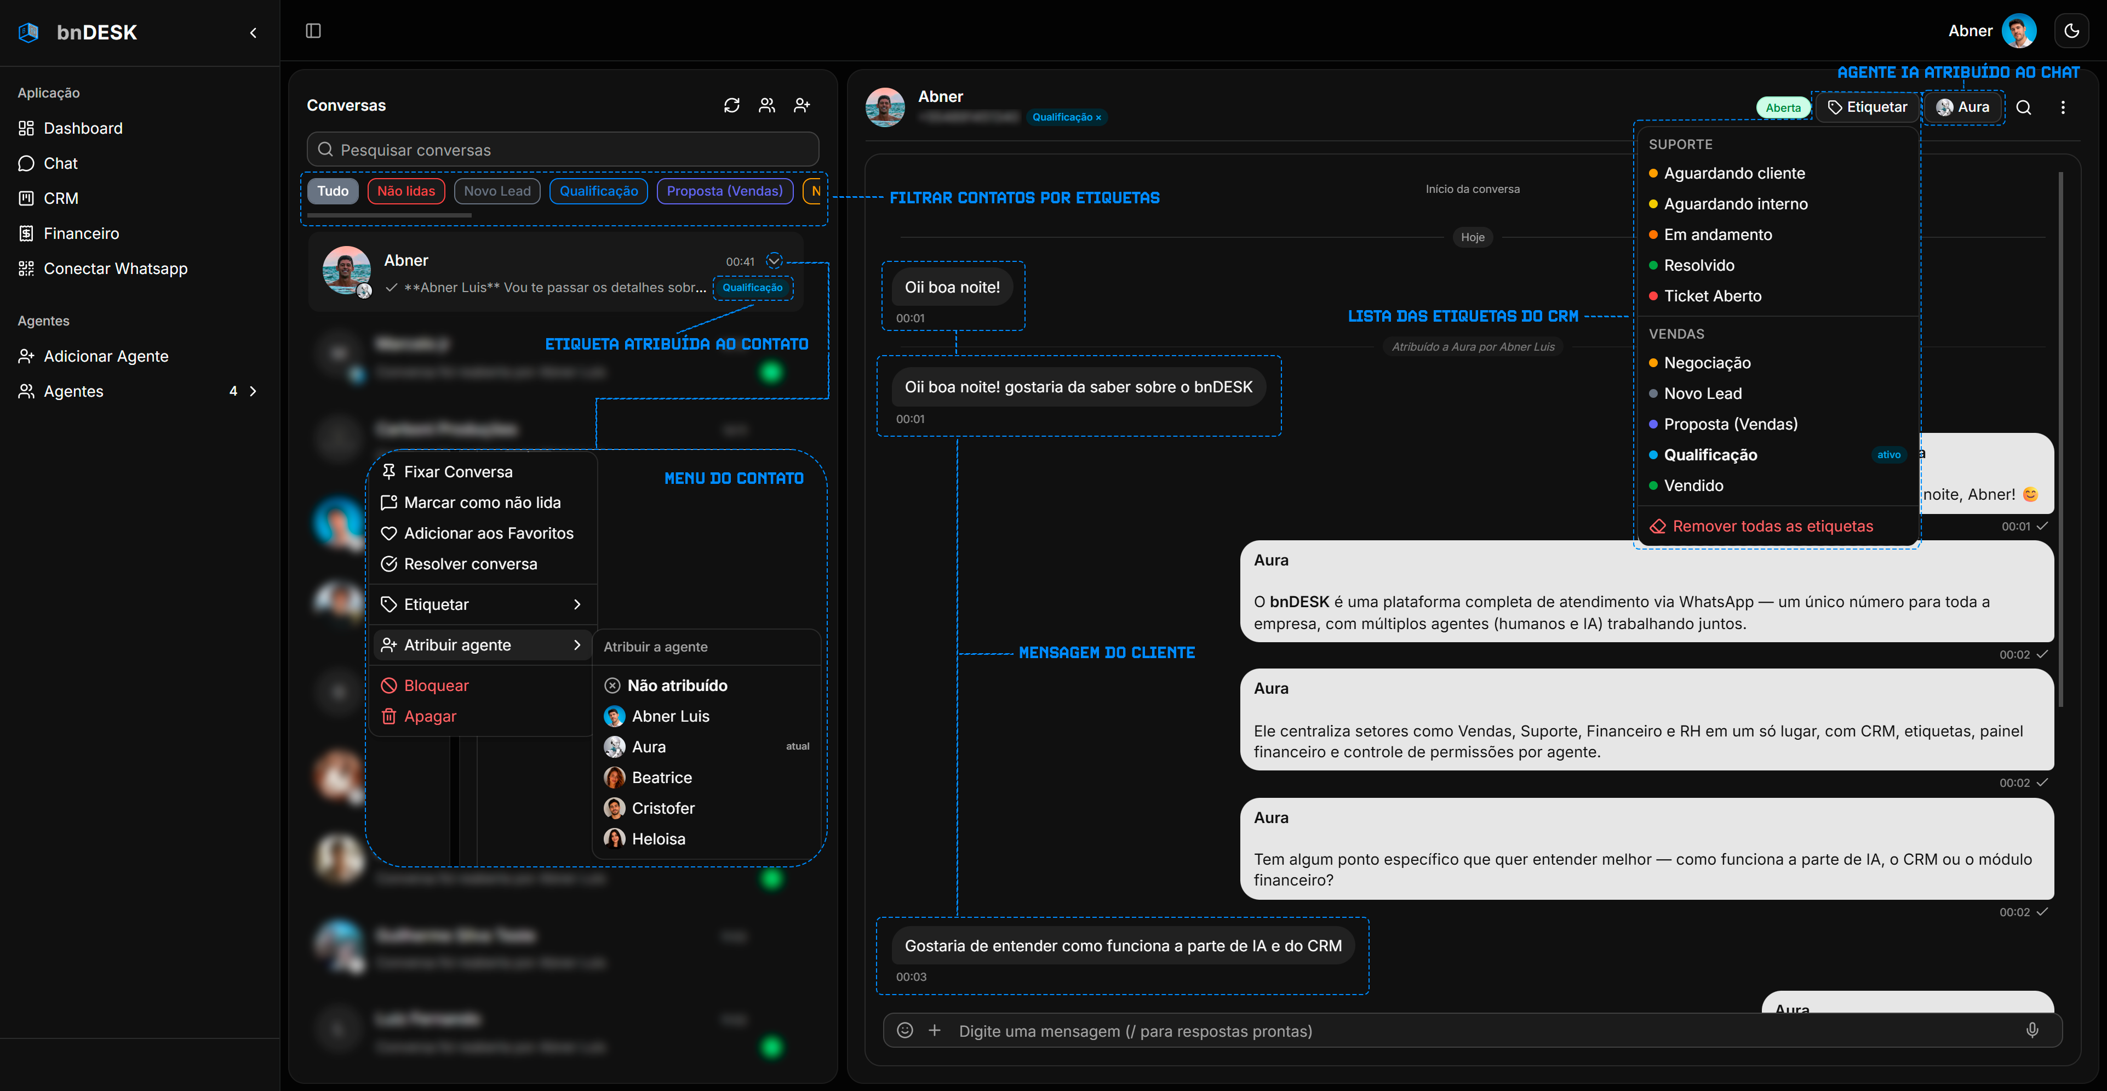This screenshot has width=2107, height=1091.
Task: Click the plus attachment icon in message bar
Action: click(934, 1031)
